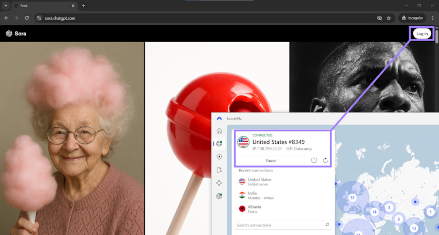
Task: View site information for sora.chatgpt.com
Action: click(40, 18)
